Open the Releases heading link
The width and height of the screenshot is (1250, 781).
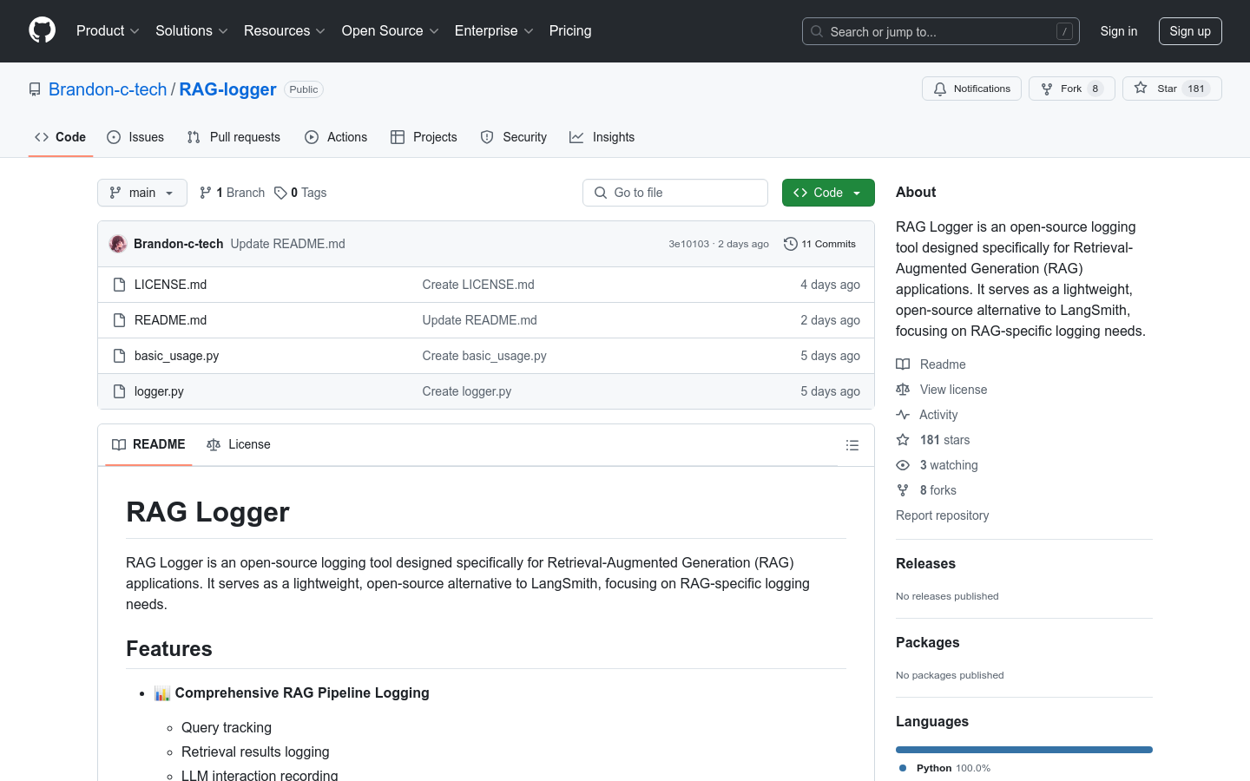point(925,563)
